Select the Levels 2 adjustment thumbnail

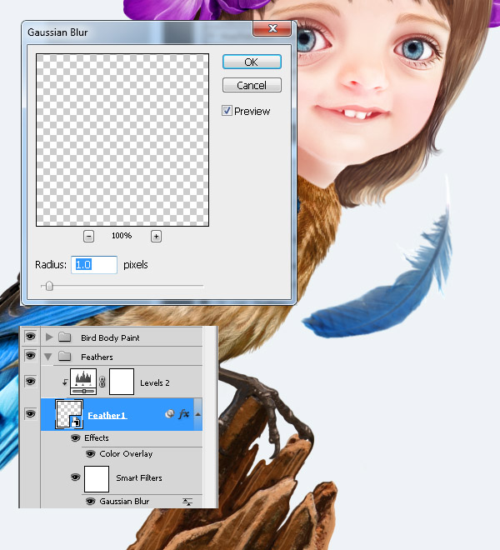click(x=83, y=382)
